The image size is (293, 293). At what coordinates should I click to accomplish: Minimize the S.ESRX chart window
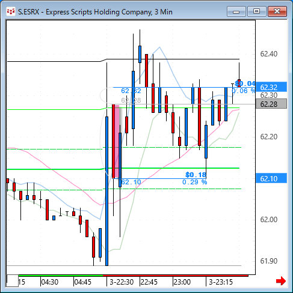pyautogui.click(x=236, y=11)
